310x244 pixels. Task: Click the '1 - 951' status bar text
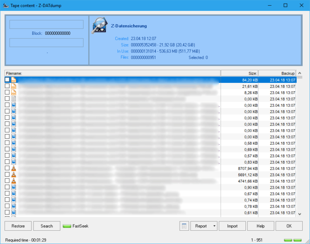(x=257, y=240)
